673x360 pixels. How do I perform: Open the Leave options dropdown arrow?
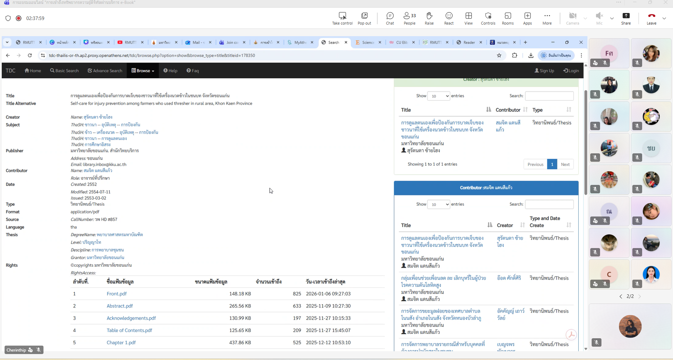point(664,18)
